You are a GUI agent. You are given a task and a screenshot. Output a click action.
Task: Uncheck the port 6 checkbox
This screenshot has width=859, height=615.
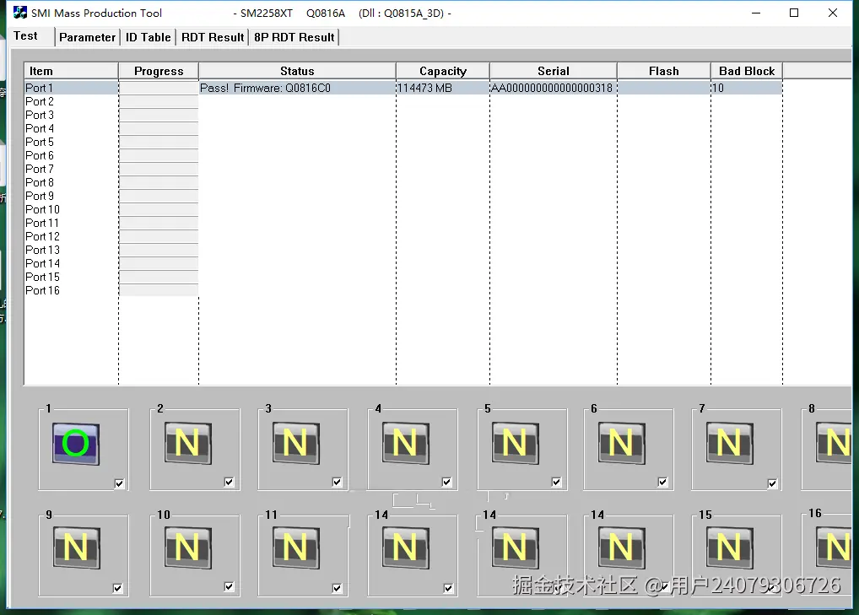tap(663, 482)
